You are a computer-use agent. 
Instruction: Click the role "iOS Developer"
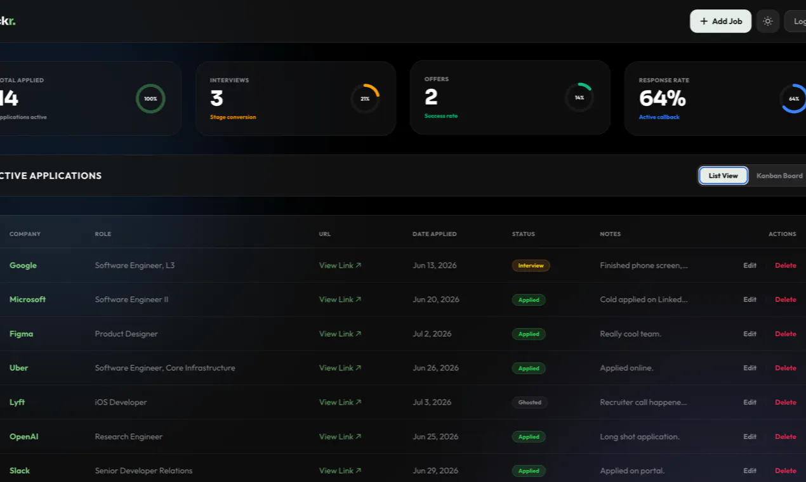click(x=121, y=402)
